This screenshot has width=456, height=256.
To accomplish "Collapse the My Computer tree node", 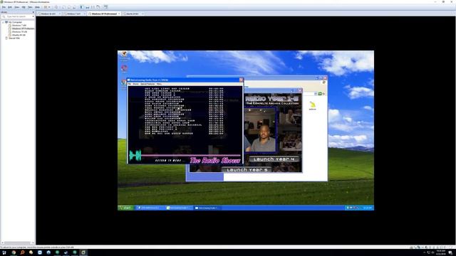I will (3, 22).
